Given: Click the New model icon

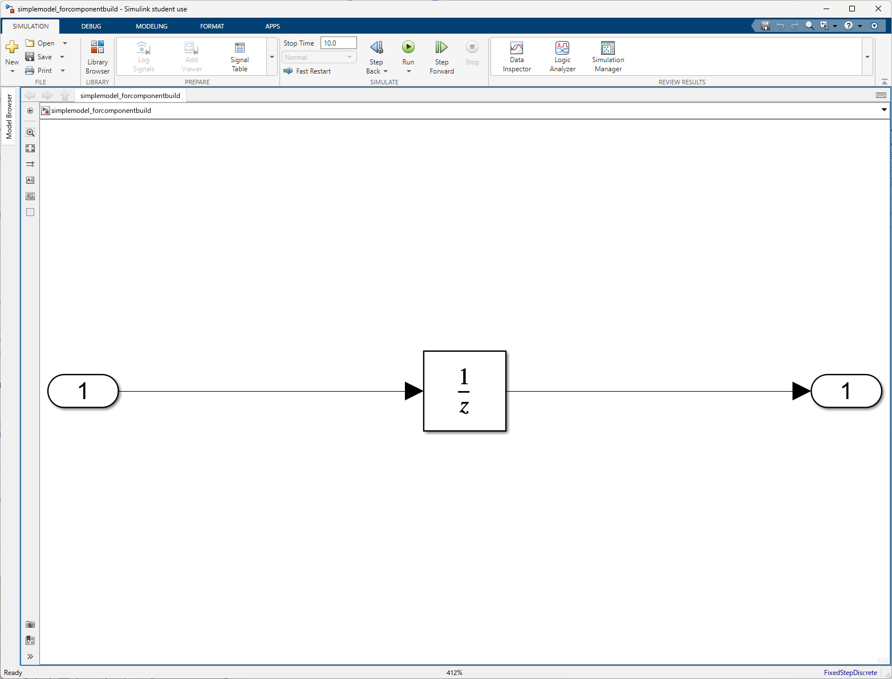Looking at the screenshot, I should point(11,47).
